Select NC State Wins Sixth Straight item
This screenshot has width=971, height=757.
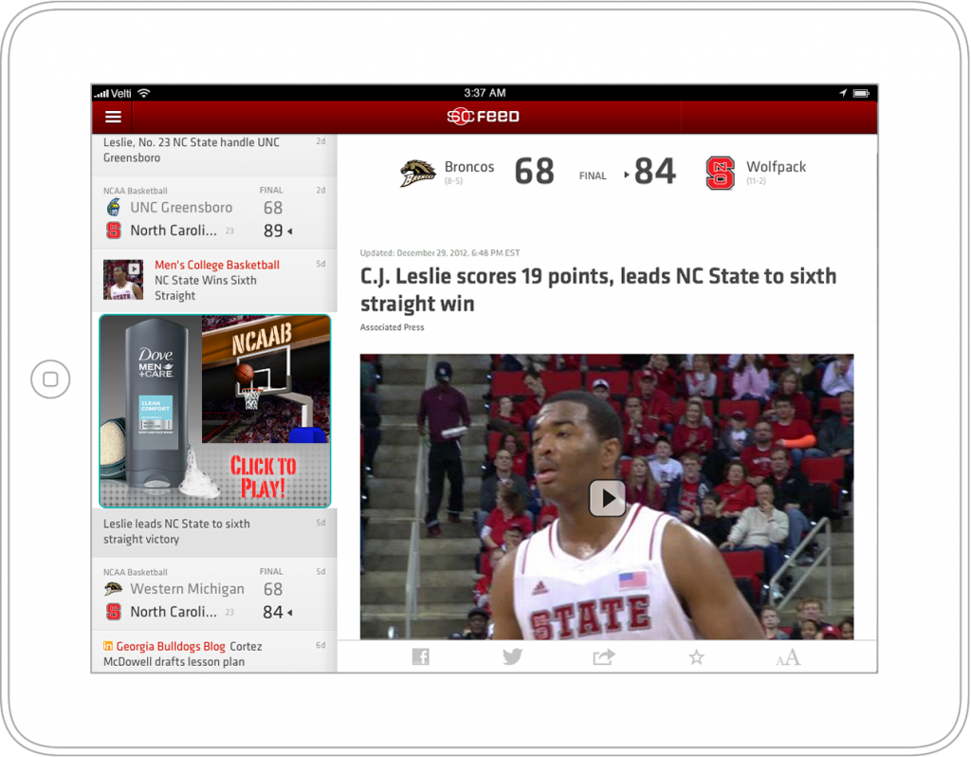pos(214,281)
